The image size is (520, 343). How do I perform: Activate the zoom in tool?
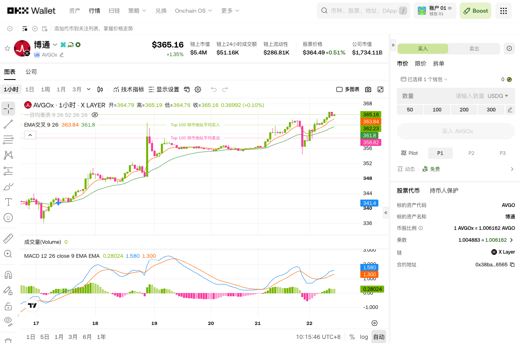click(8, 254)
